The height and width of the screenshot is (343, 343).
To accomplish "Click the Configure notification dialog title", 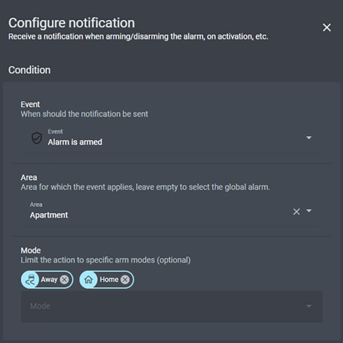I will tap(71, 23).
